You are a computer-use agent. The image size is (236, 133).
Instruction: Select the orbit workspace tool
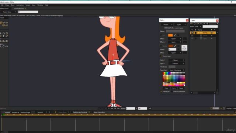click(7, 47)
